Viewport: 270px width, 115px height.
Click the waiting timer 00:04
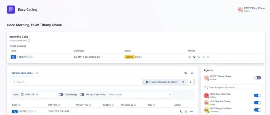[138, 57]
